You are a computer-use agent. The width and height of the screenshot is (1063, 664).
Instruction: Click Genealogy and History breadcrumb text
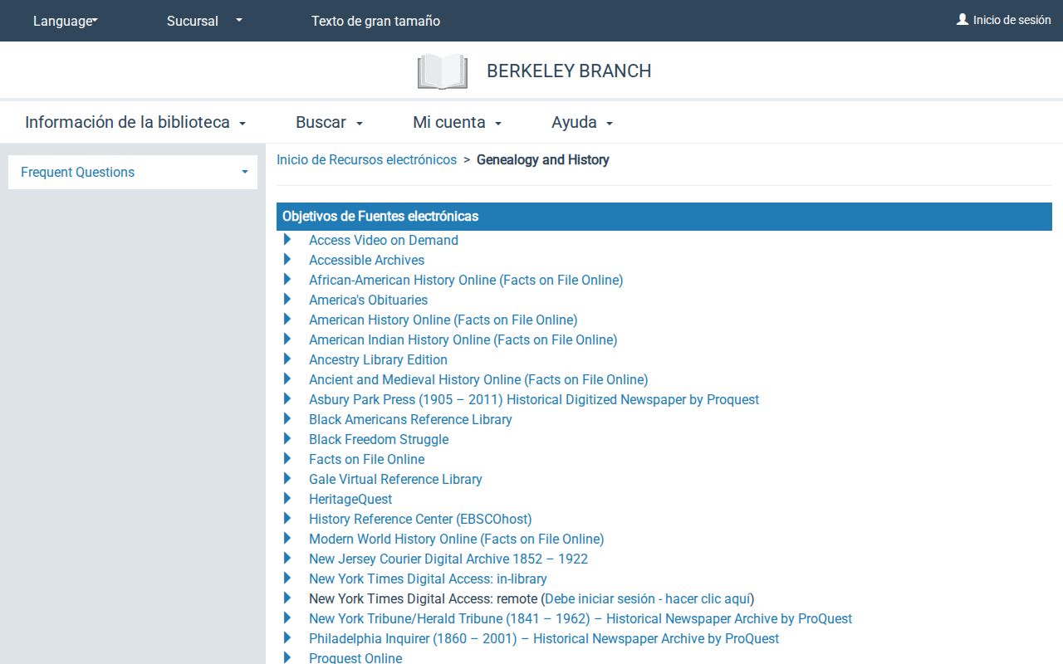click(x=543, y=159)
